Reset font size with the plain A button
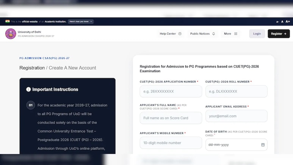This screenshot has height=165, width=293. coord(282,22)
